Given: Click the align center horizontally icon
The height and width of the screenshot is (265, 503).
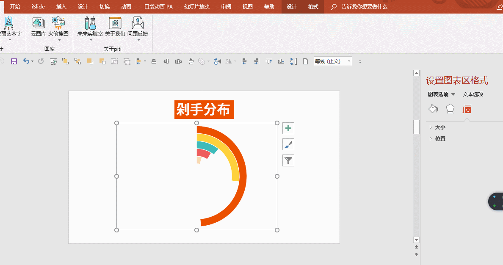Looking at the screenshot, I should (154, 61).
